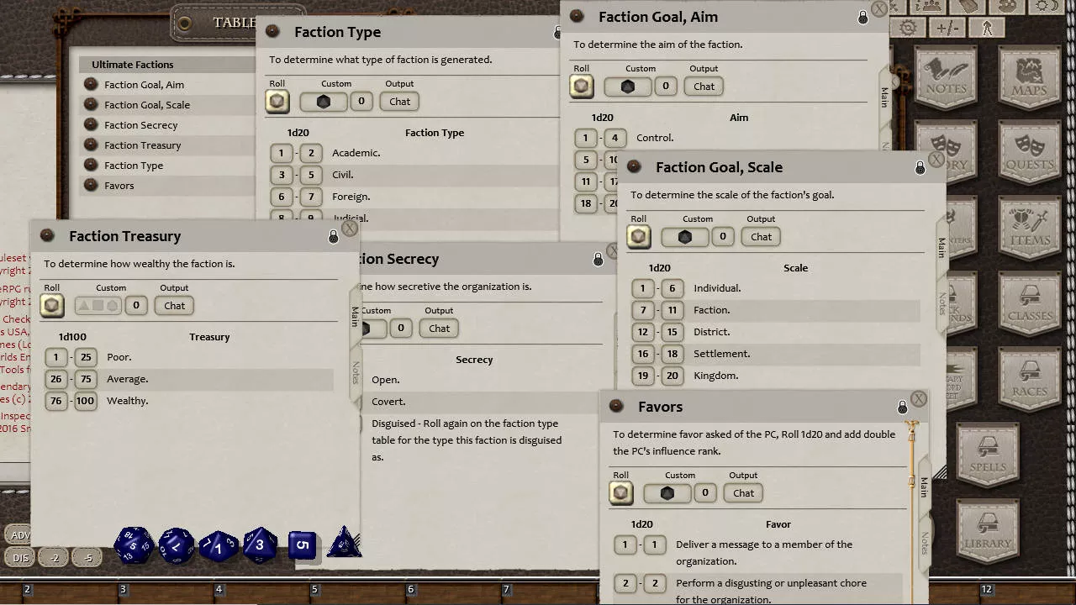Toggle the lock on Favors window
The height and width of the screenshot is (605, 1076).
[x=903, y=408]
